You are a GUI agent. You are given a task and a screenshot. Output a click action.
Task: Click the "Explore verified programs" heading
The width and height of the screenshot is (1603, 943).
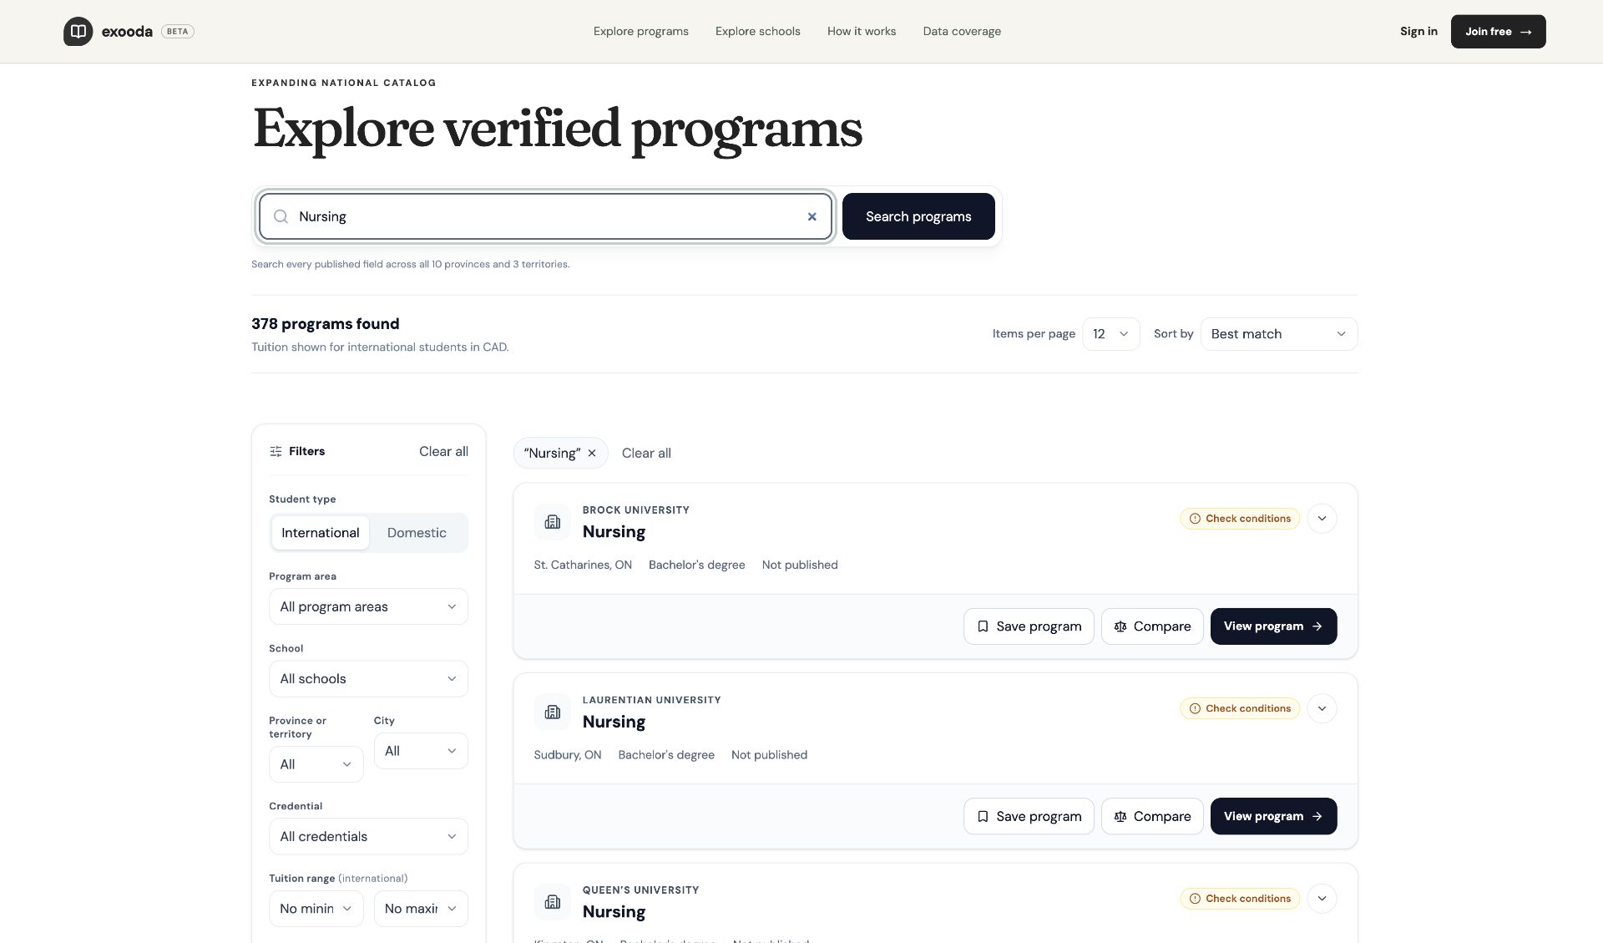pyautogui.click(x=557, y=129)
